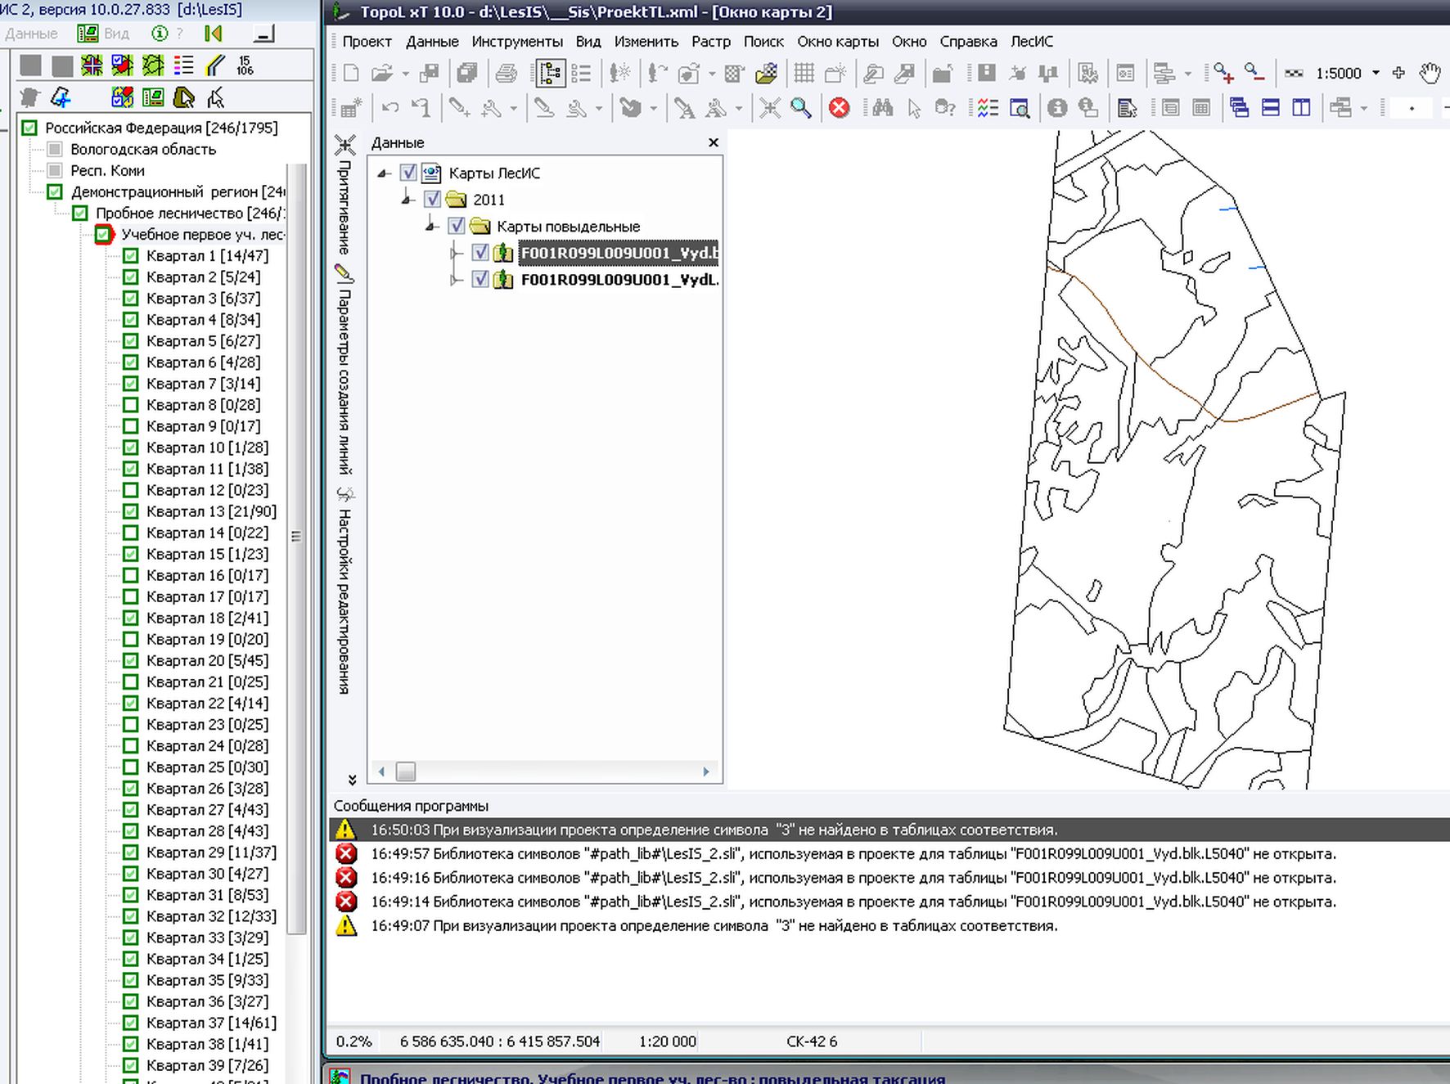Click the printer icon in toolbar
Viewport: 1450px width, 1084px height.
pos(506,74)
